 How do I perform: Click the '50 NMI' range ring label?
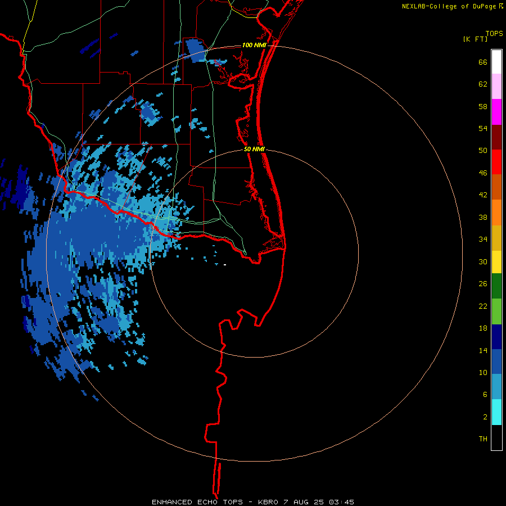[x=254, y=149]
